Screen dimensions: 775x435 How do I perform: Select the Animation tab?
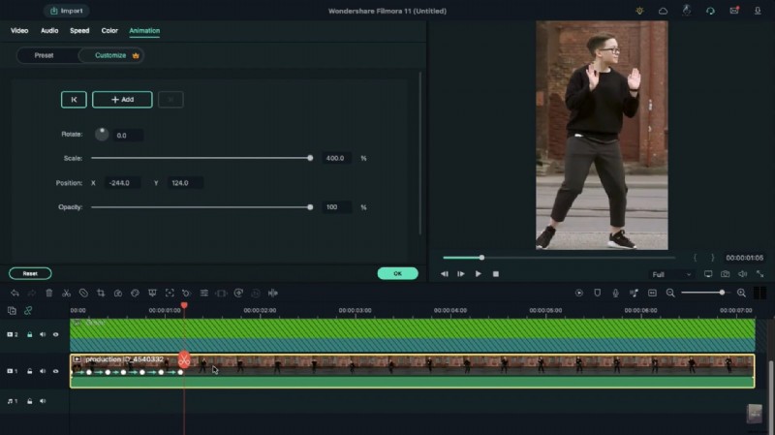coord(144,31)
